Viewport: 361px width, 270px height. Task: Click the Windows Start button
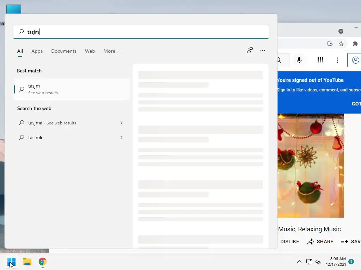click(11, 262)
